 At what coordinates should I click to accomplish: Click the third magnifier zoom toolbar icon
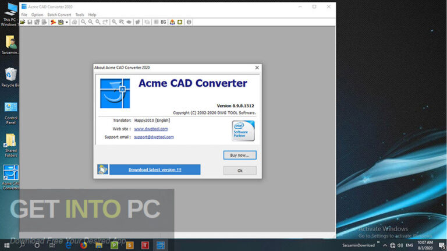coord(98,22)
